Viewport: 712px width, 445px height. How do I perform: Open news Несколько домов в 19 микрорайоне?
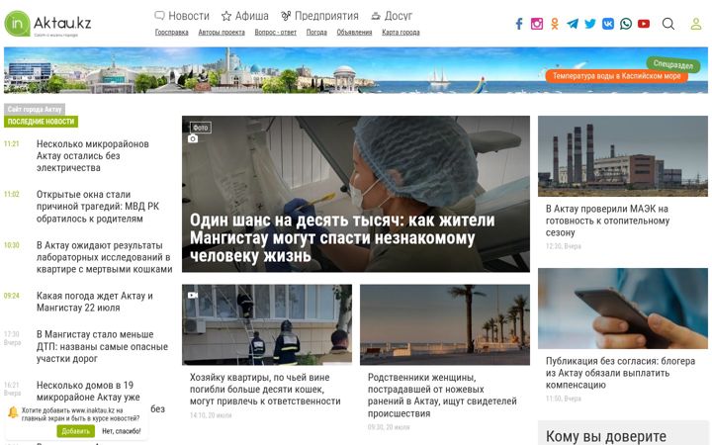point(89,391)
